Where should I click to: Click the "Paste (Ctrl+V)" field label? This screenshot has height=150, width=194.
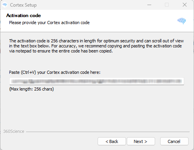[54, 72]
